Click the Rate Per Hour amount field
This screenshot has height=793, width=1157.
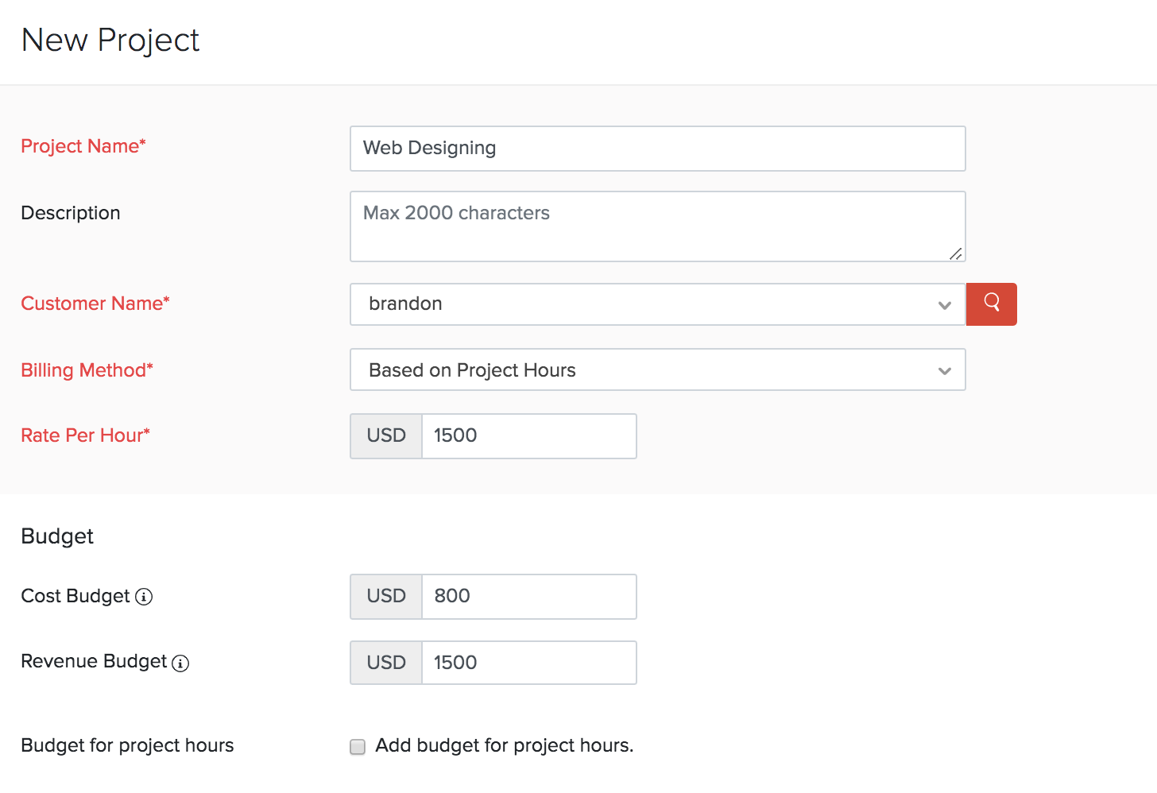(x=528, y=436)
